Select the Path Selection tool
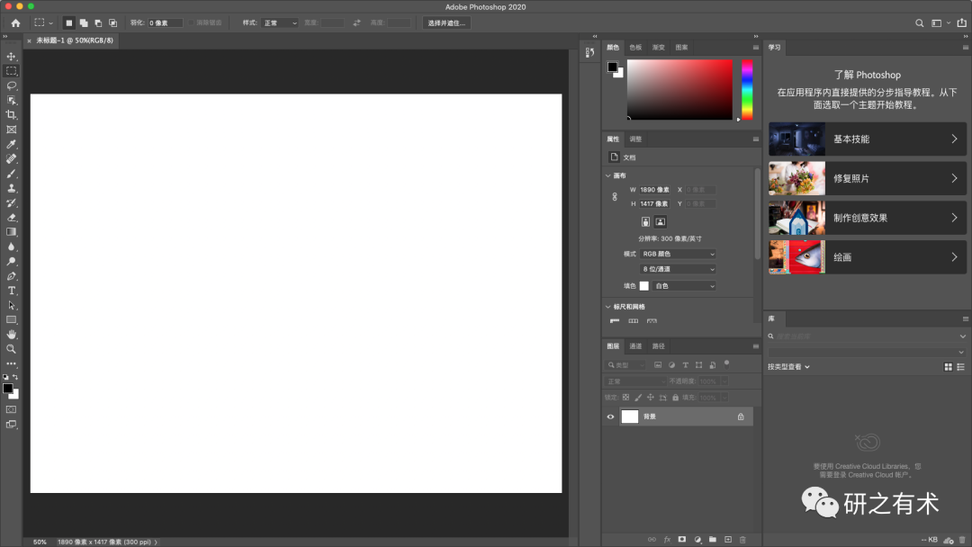The image size is (972, 547). click(11, 305)
